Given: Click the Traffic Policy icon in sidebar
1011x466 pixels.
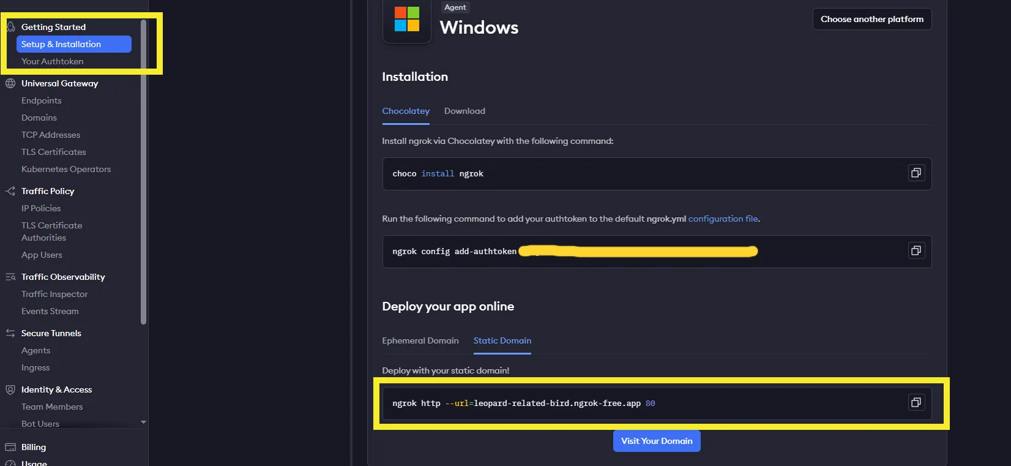Looking at the screenshot, I should click(10, 191).
